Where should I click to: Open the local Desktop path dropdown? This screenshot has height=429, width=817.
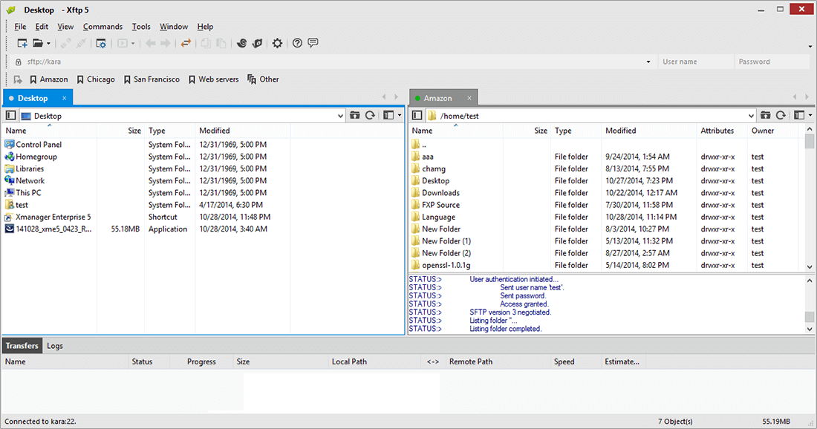coord(340,116)
